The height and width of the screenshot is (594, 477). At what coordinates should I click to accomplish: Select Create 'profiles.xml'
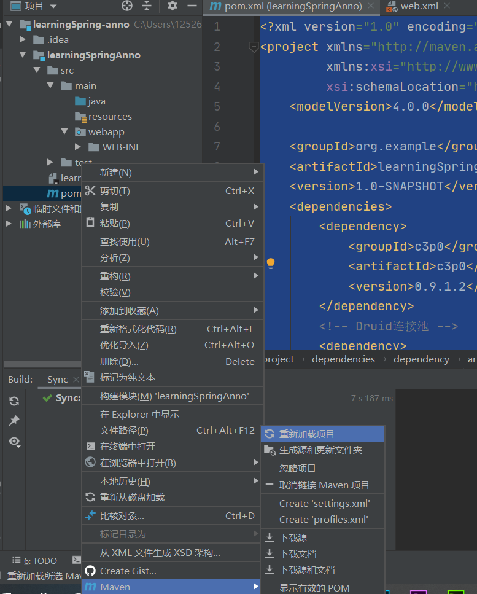322,520
